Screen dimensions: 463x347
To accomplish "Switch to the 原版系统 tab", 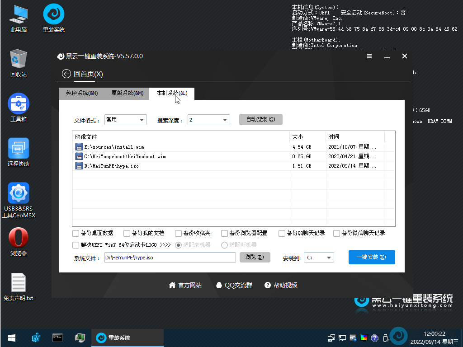I will [x=127, y=93].
